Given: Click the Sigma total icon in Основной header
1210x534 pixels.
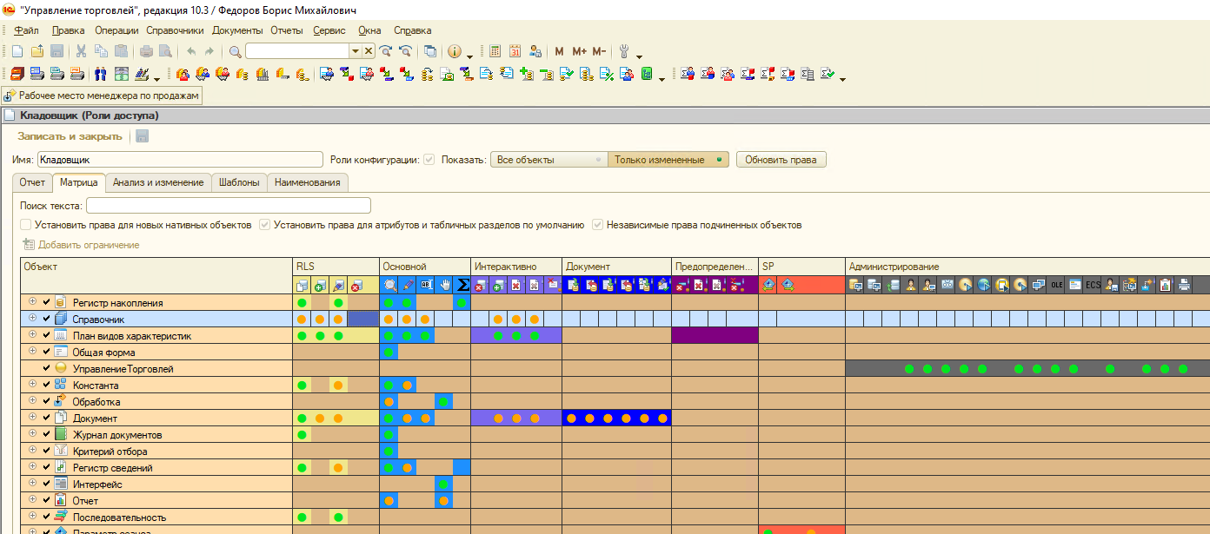Looking at the screenshot, I should tap(462, 285).
